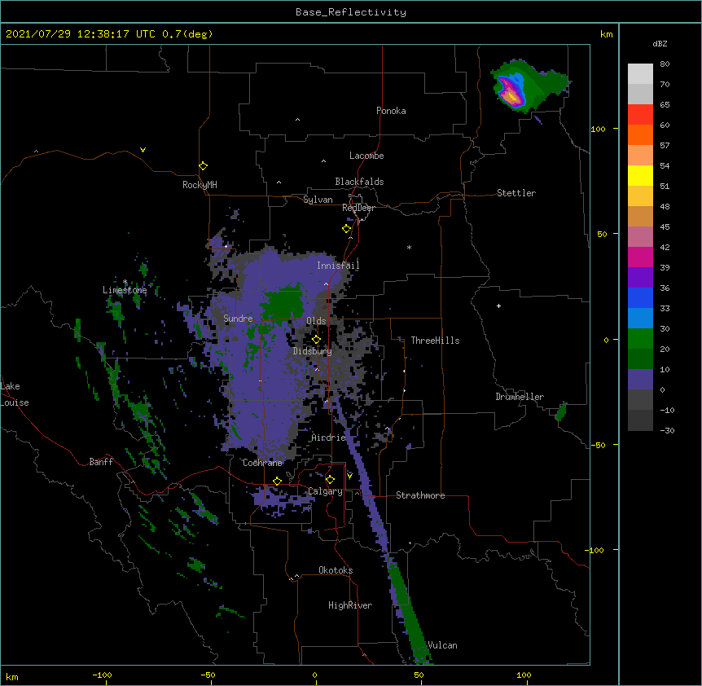The image size is (702, 686).
Task: Click the Lake Louise label
Action: click(15, 394)
